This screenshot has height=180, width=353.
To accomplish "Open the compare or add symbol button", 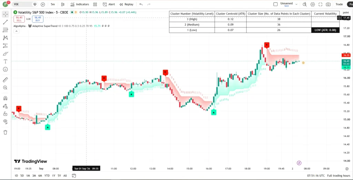I will (43, 4).
